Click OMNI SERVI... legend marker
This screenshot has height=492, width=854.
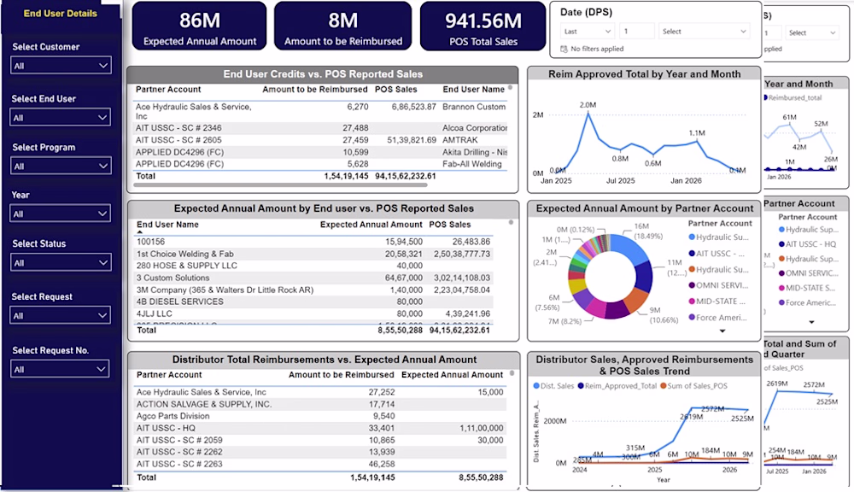(x=692, y=285)
